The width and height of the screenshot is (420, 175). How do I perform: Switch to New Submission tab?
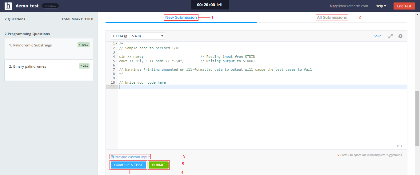[x=181, y=18]
